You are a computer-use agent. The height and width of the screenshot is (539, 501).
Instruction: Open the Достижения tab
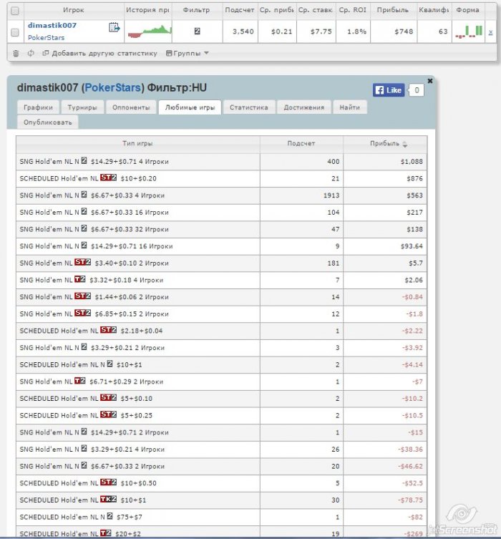[x=303, y=107]
